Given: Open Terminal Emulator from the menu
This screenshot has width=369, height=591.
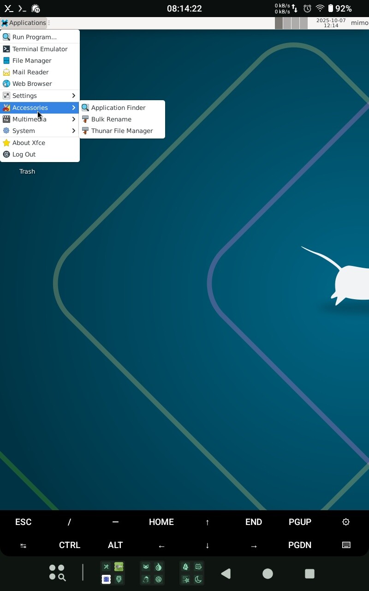Looking at the screenshot, I should pyautogui.click(x=40, y=49).
